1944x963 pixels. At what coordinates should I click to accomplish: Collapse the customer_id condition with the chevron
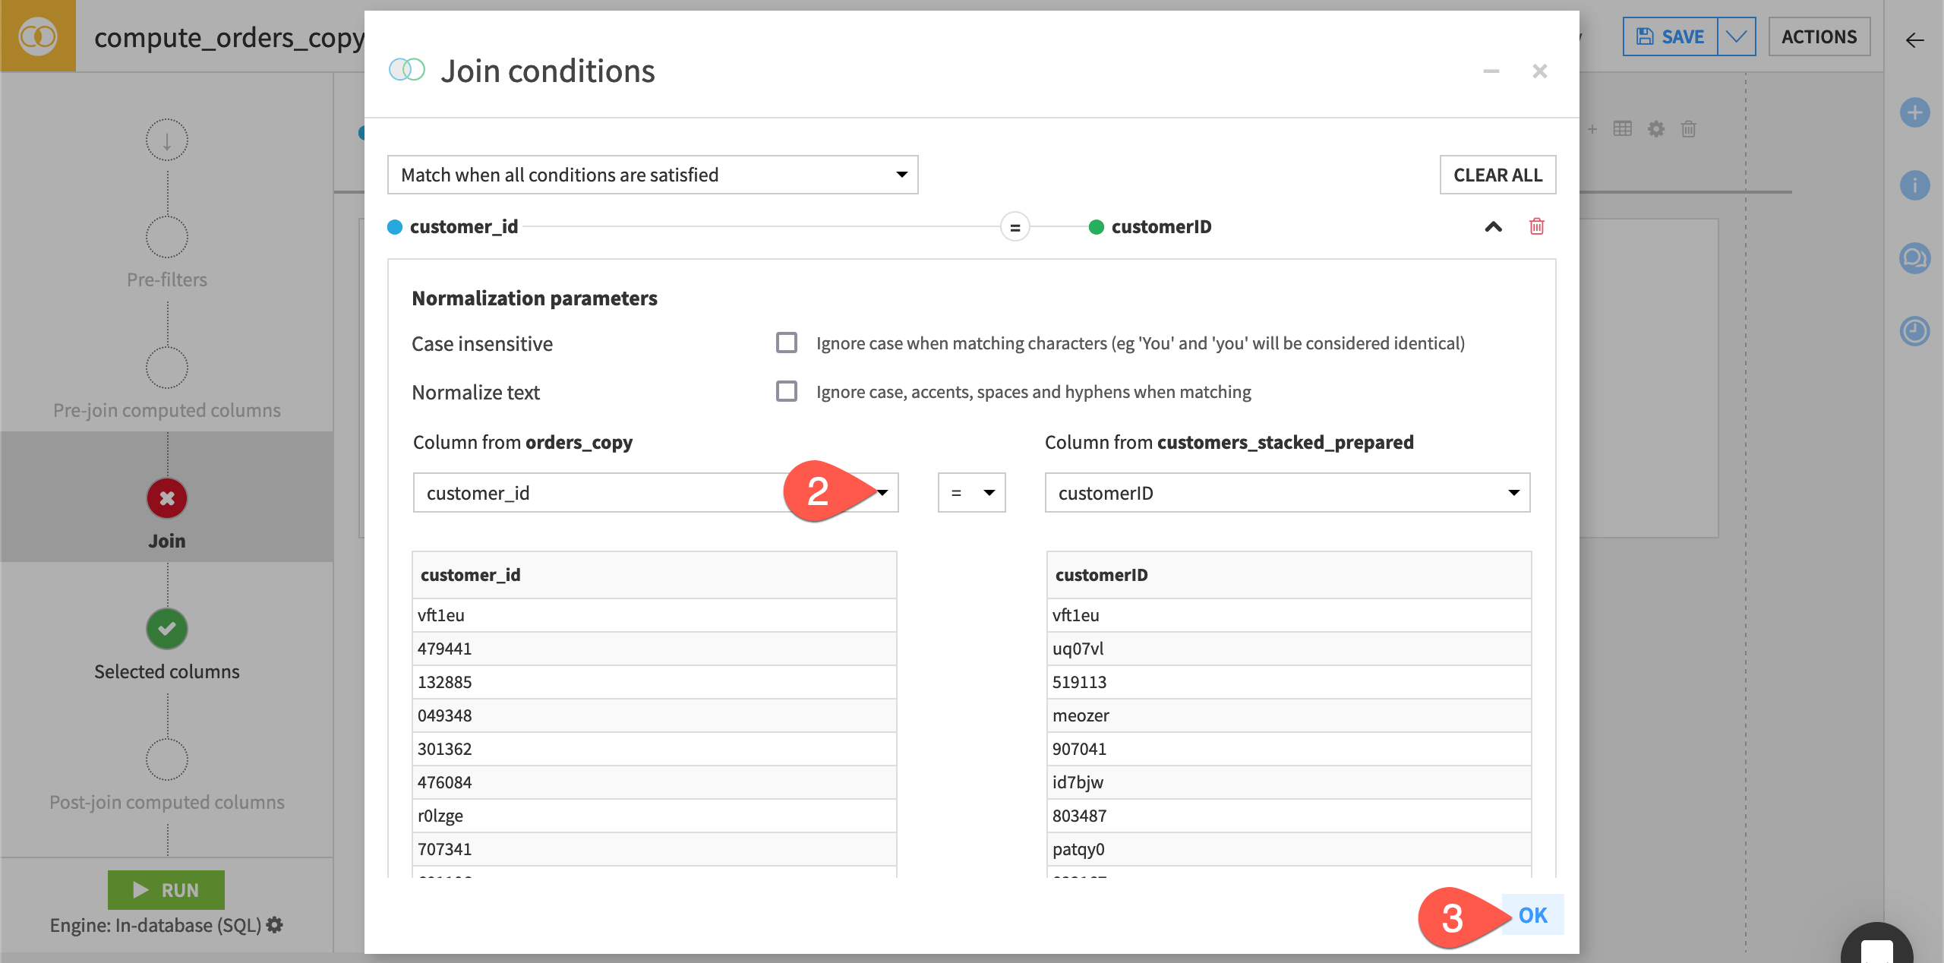pos(1493,226)
